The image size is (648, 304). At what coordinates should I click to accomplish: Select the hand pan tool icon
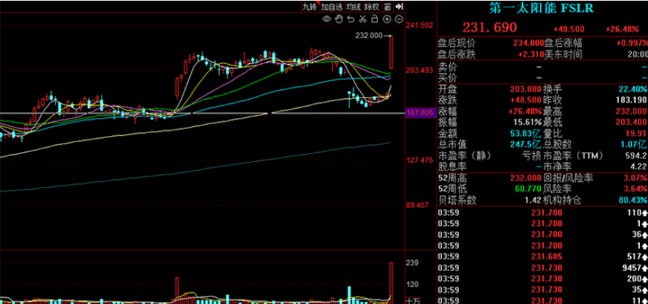tap(339, 19)
